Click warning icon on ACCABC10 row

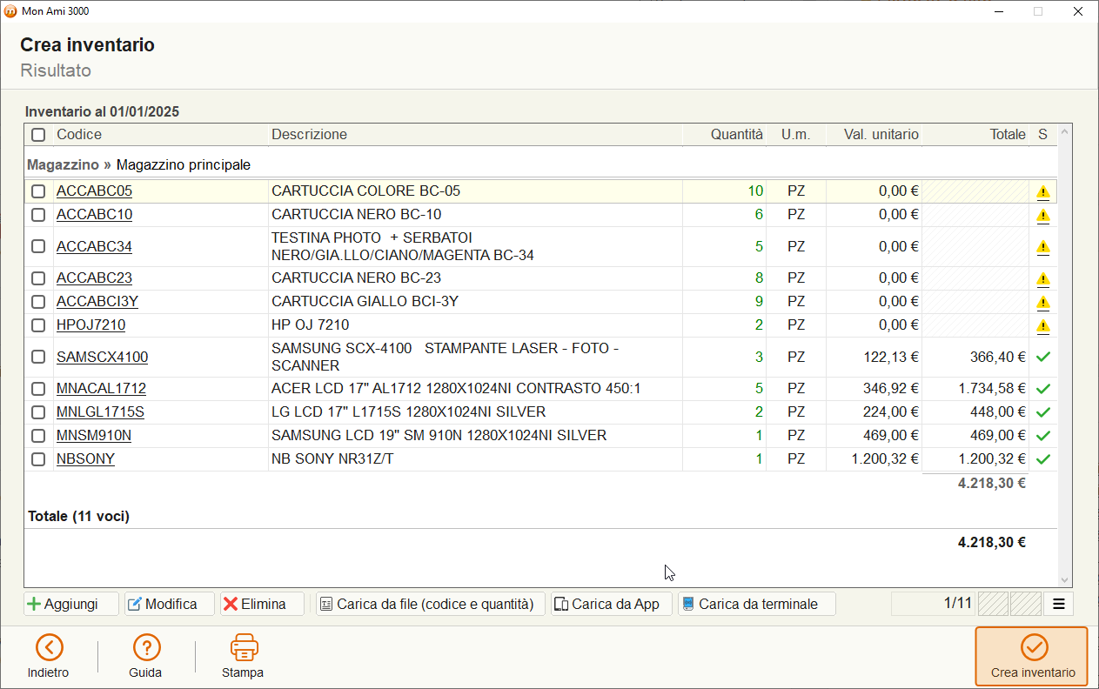tap(1042, 215)
